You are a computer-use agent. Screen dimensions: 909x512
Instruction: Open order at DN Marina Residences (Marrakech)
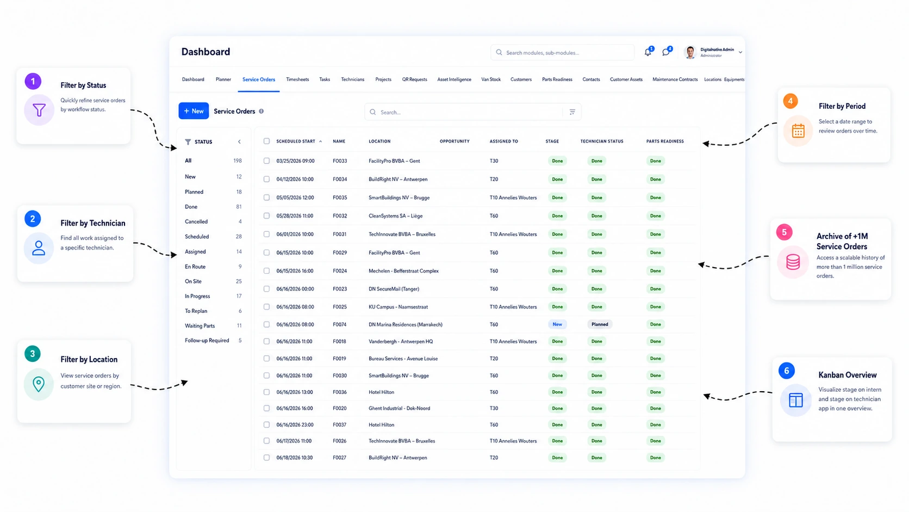406,325
